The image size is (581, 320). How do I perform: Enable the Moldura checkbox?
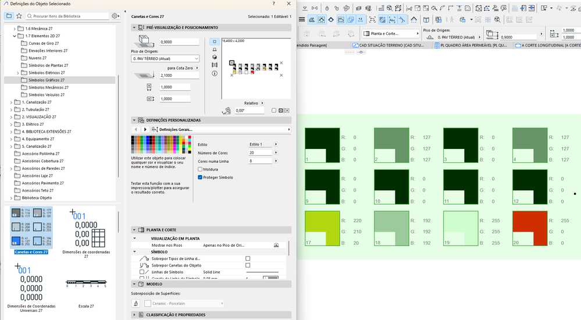(200, 169)
